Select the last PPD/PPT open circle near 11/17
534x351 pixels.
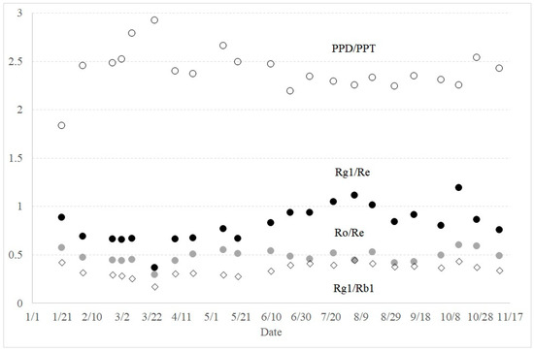tap(499, 68)
